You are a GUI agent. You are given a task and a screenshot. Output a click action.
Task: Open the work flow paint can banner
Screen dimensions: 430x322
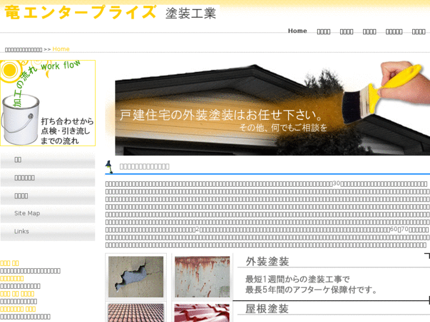(48, 103)
